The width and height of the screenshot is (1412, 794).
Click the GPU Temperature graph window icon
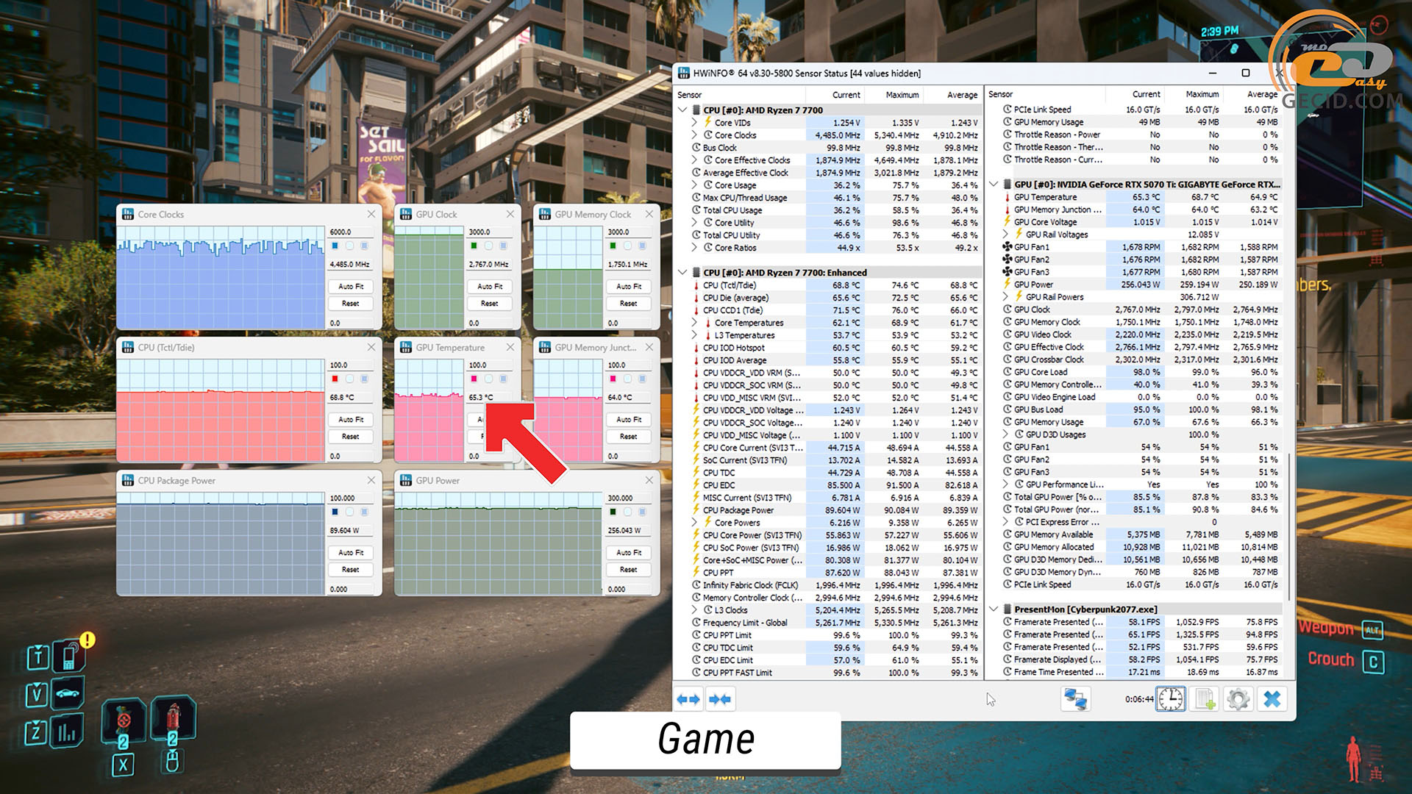(x=406, y=347)
